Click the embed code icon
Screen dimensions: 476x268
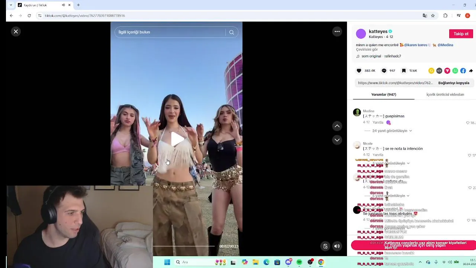click(x=439, y=71)
